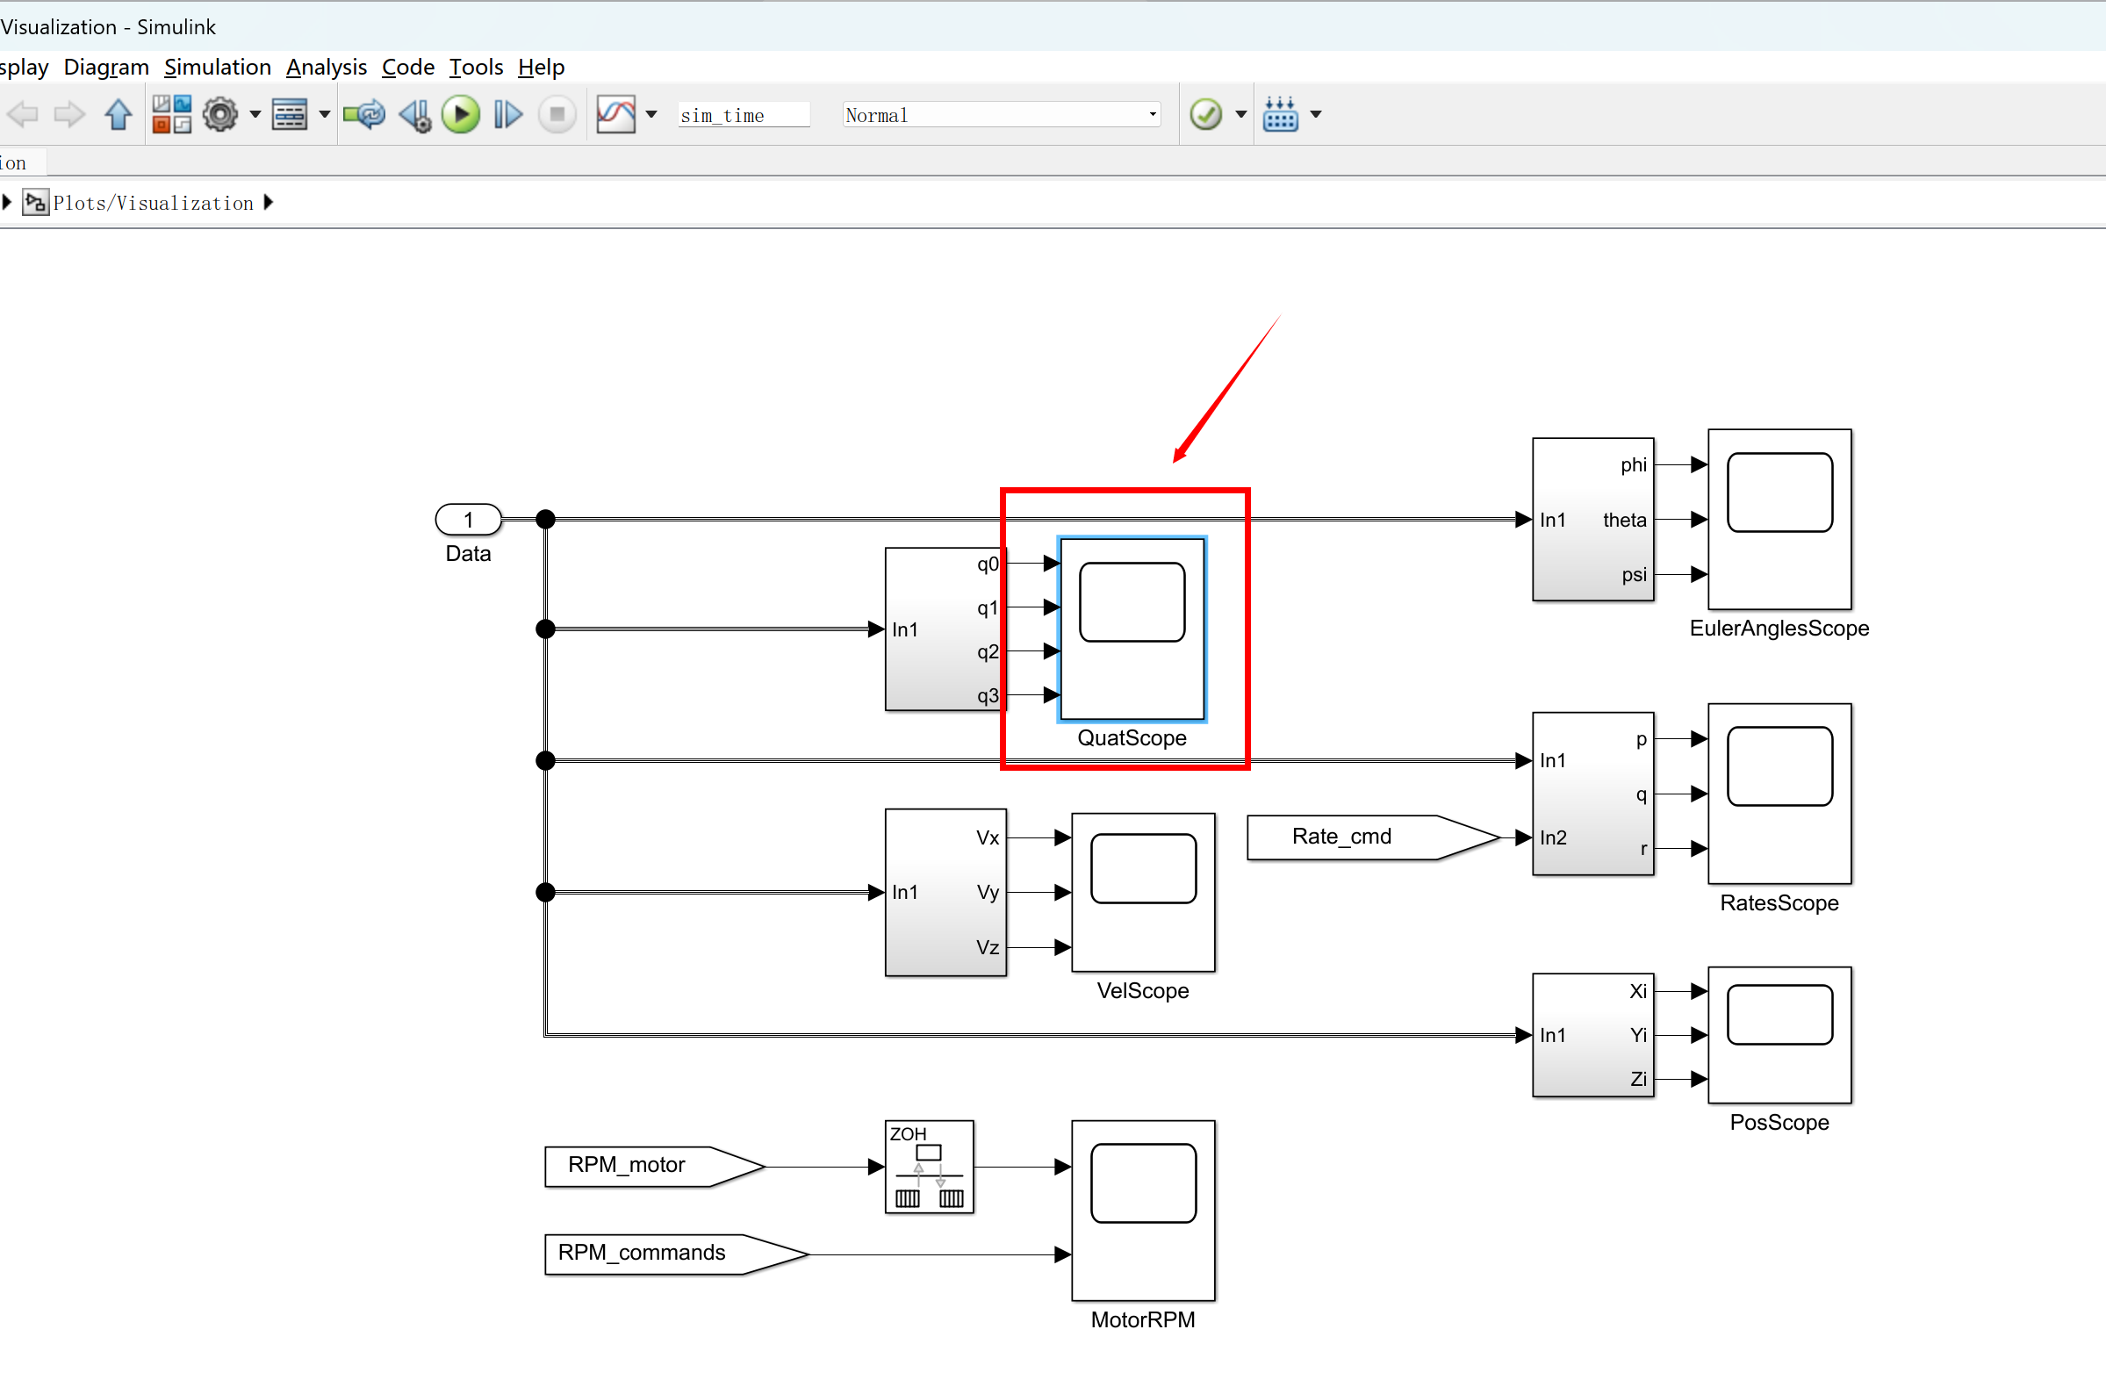
Task: Click the sim_time stop time field
Action: click(743, 115)
